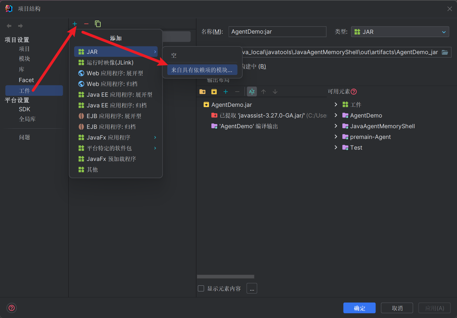457x318 pixels.
Task: Click the 取消 button
Action: coord(397,308)
